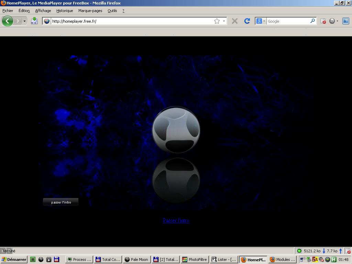Viewport: 352px width, 264px height.
Task: Launch the clapperboard quick-launch icon
Action: 49,260
